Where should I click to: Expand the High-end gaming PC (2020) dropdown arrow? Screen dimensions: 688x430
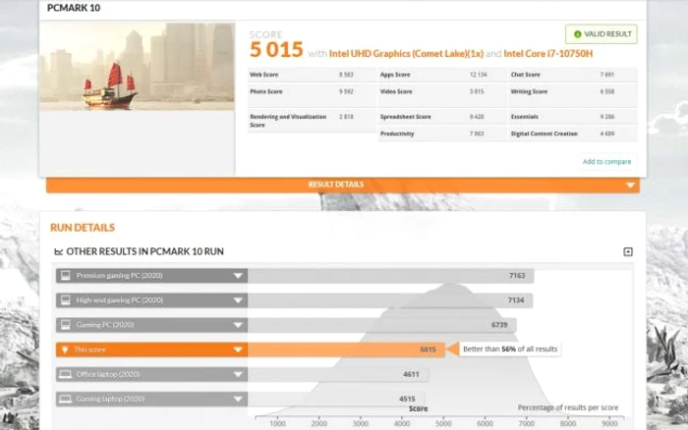238,300
